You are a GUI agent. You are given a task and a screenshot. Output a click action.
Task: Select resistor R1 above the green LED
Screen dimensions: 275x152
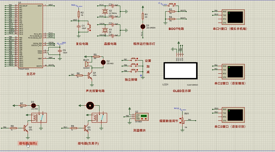(143, 16)
